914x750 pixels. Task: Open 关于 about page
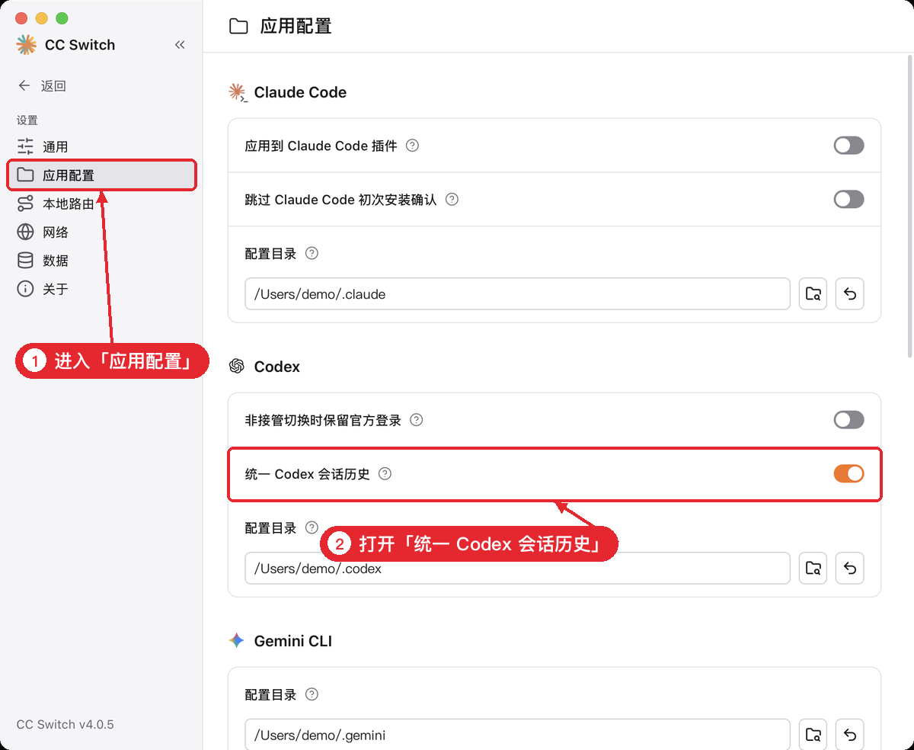101,289
